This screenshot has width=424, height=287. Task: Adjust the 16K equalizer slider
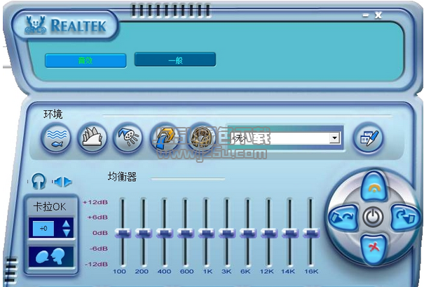(x=311, y=233)
